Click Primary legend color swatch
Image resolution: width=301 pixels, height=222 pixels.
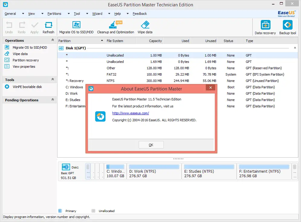click(60, 211)
